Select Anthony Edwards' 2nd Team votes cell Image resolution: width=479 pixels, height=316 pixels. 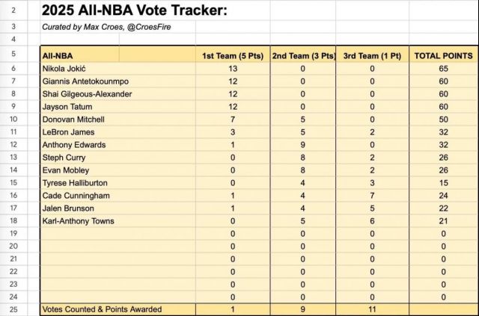tap(302, 145)
